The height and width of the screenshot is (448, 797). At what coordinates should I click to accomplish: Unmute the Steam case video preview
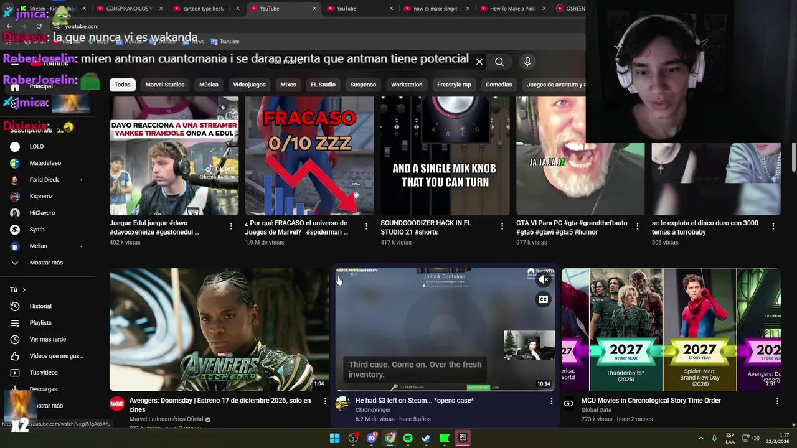pyautogui.click(x=544, y=279)
